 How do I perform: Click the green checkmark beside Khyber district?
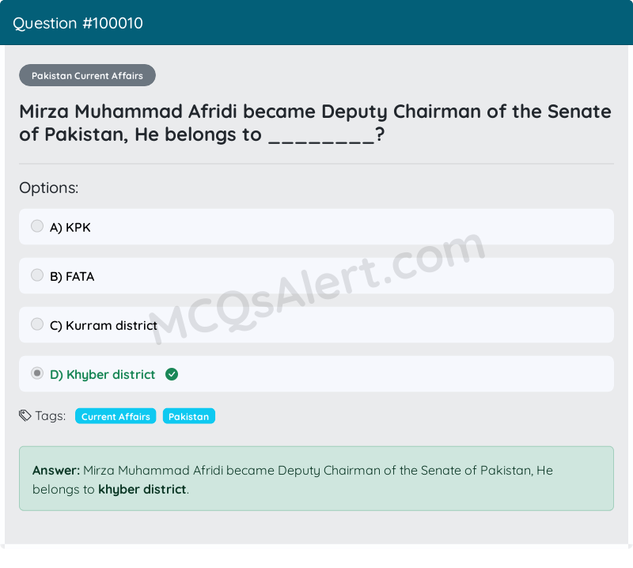click(172, 374)
